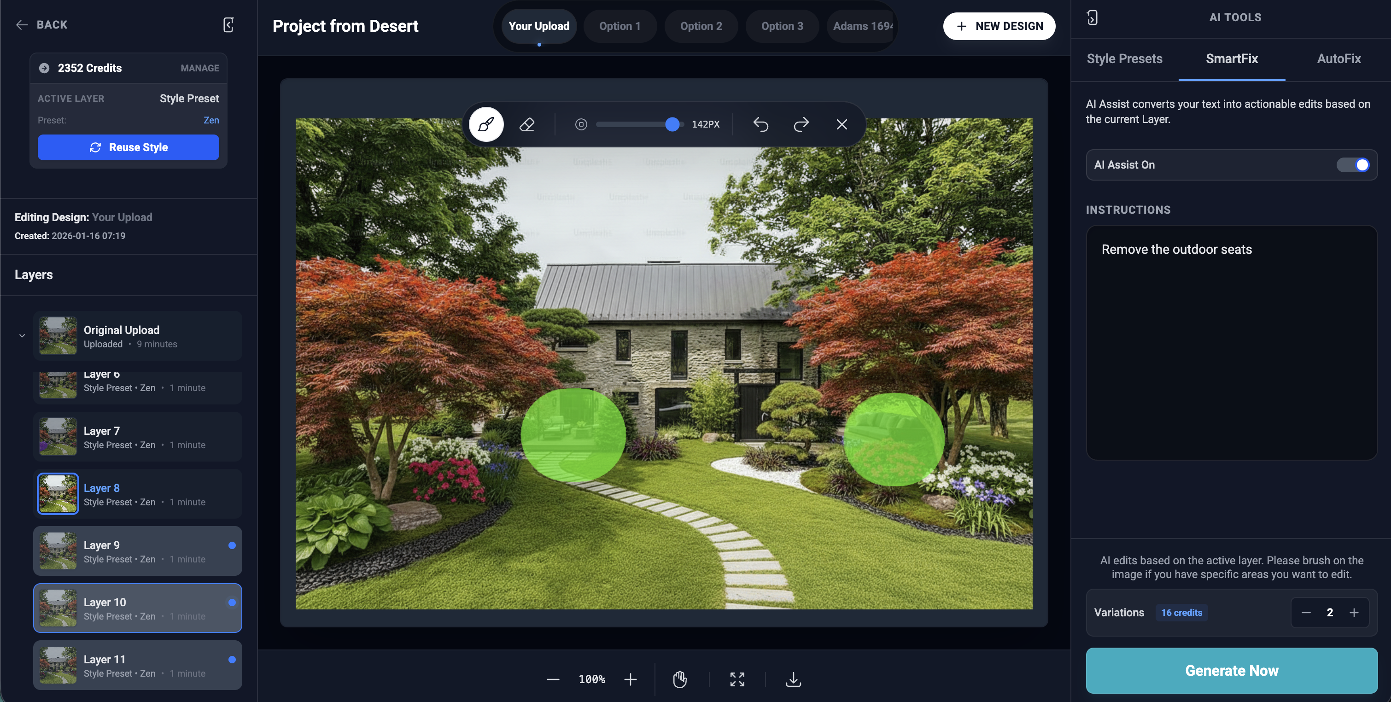Click the Generate Now button
Screen dimensions: 1391x702
click(x=1232, y=671)
